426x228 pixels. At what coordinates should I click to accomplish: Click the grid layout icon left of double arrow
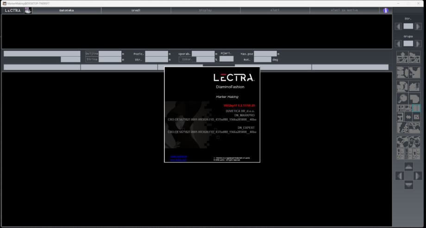tap(401, 117)
